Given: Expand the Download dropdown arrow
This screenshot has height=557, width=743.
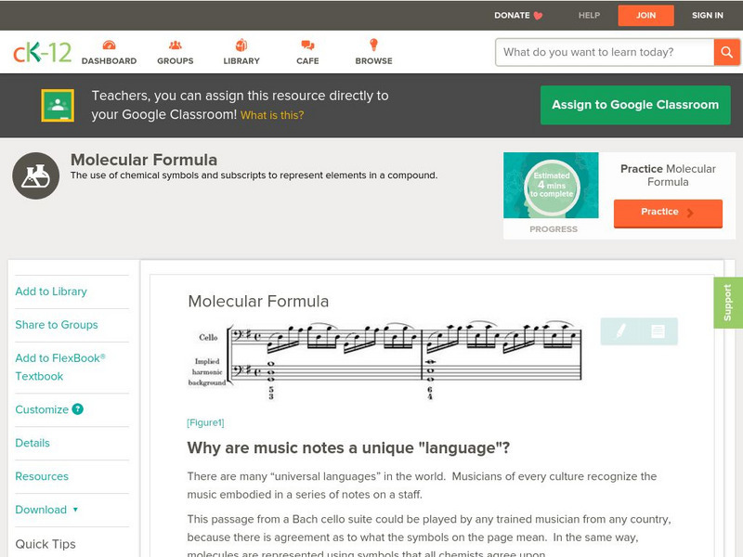Looking at the screenshot, I should pos(75,510).
